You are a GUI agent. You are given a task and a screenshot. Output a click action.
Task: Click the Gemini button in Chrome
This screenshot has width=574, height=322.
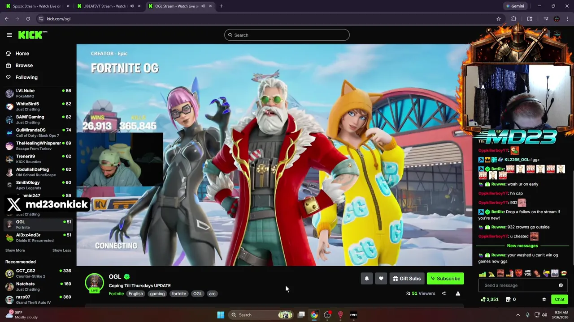pyautogui.click(x=514, y=6)
